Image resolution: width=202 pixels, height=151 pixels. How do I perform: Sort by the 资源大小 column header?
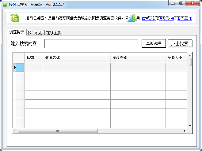(x=177, y=57)
